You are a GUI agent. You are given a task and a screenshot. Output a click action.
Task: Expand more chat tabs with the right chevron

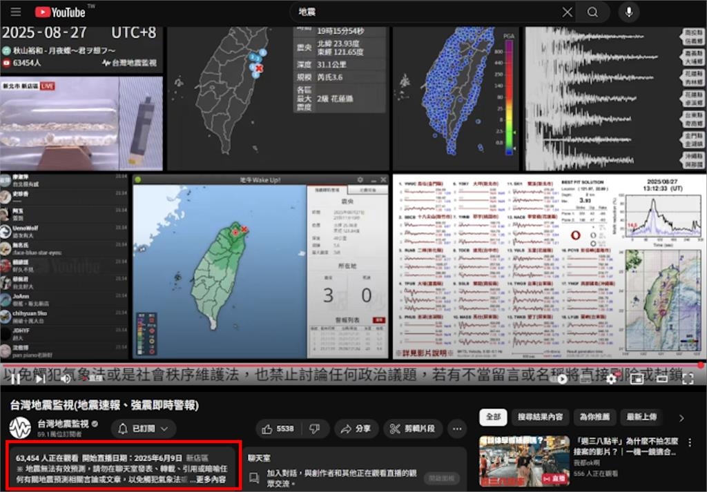click(680, 417)
